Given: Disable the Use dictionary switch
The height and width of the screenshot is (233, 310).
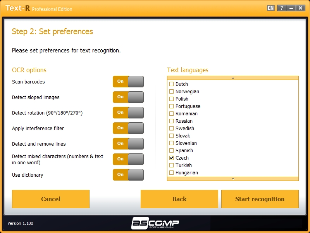Looking at the screenshot, I should [128, 175].
